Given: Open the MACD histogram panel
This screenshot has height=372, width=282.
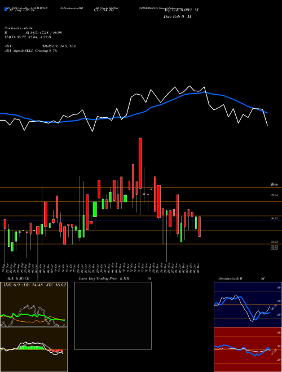Looking at the screenshot, I should [34, 349].
